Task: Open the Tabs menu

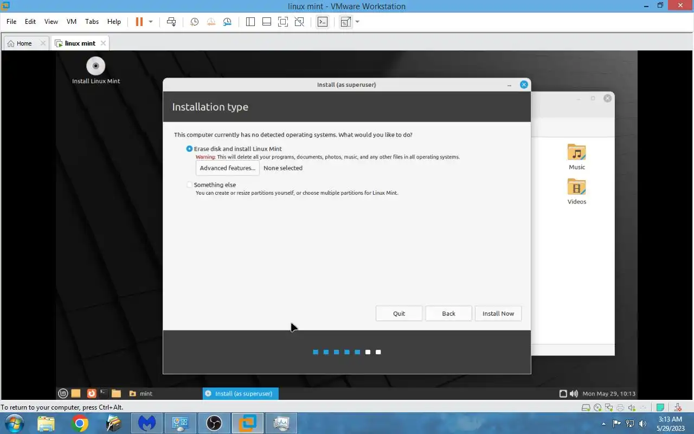Action: [x=92, y=22]
